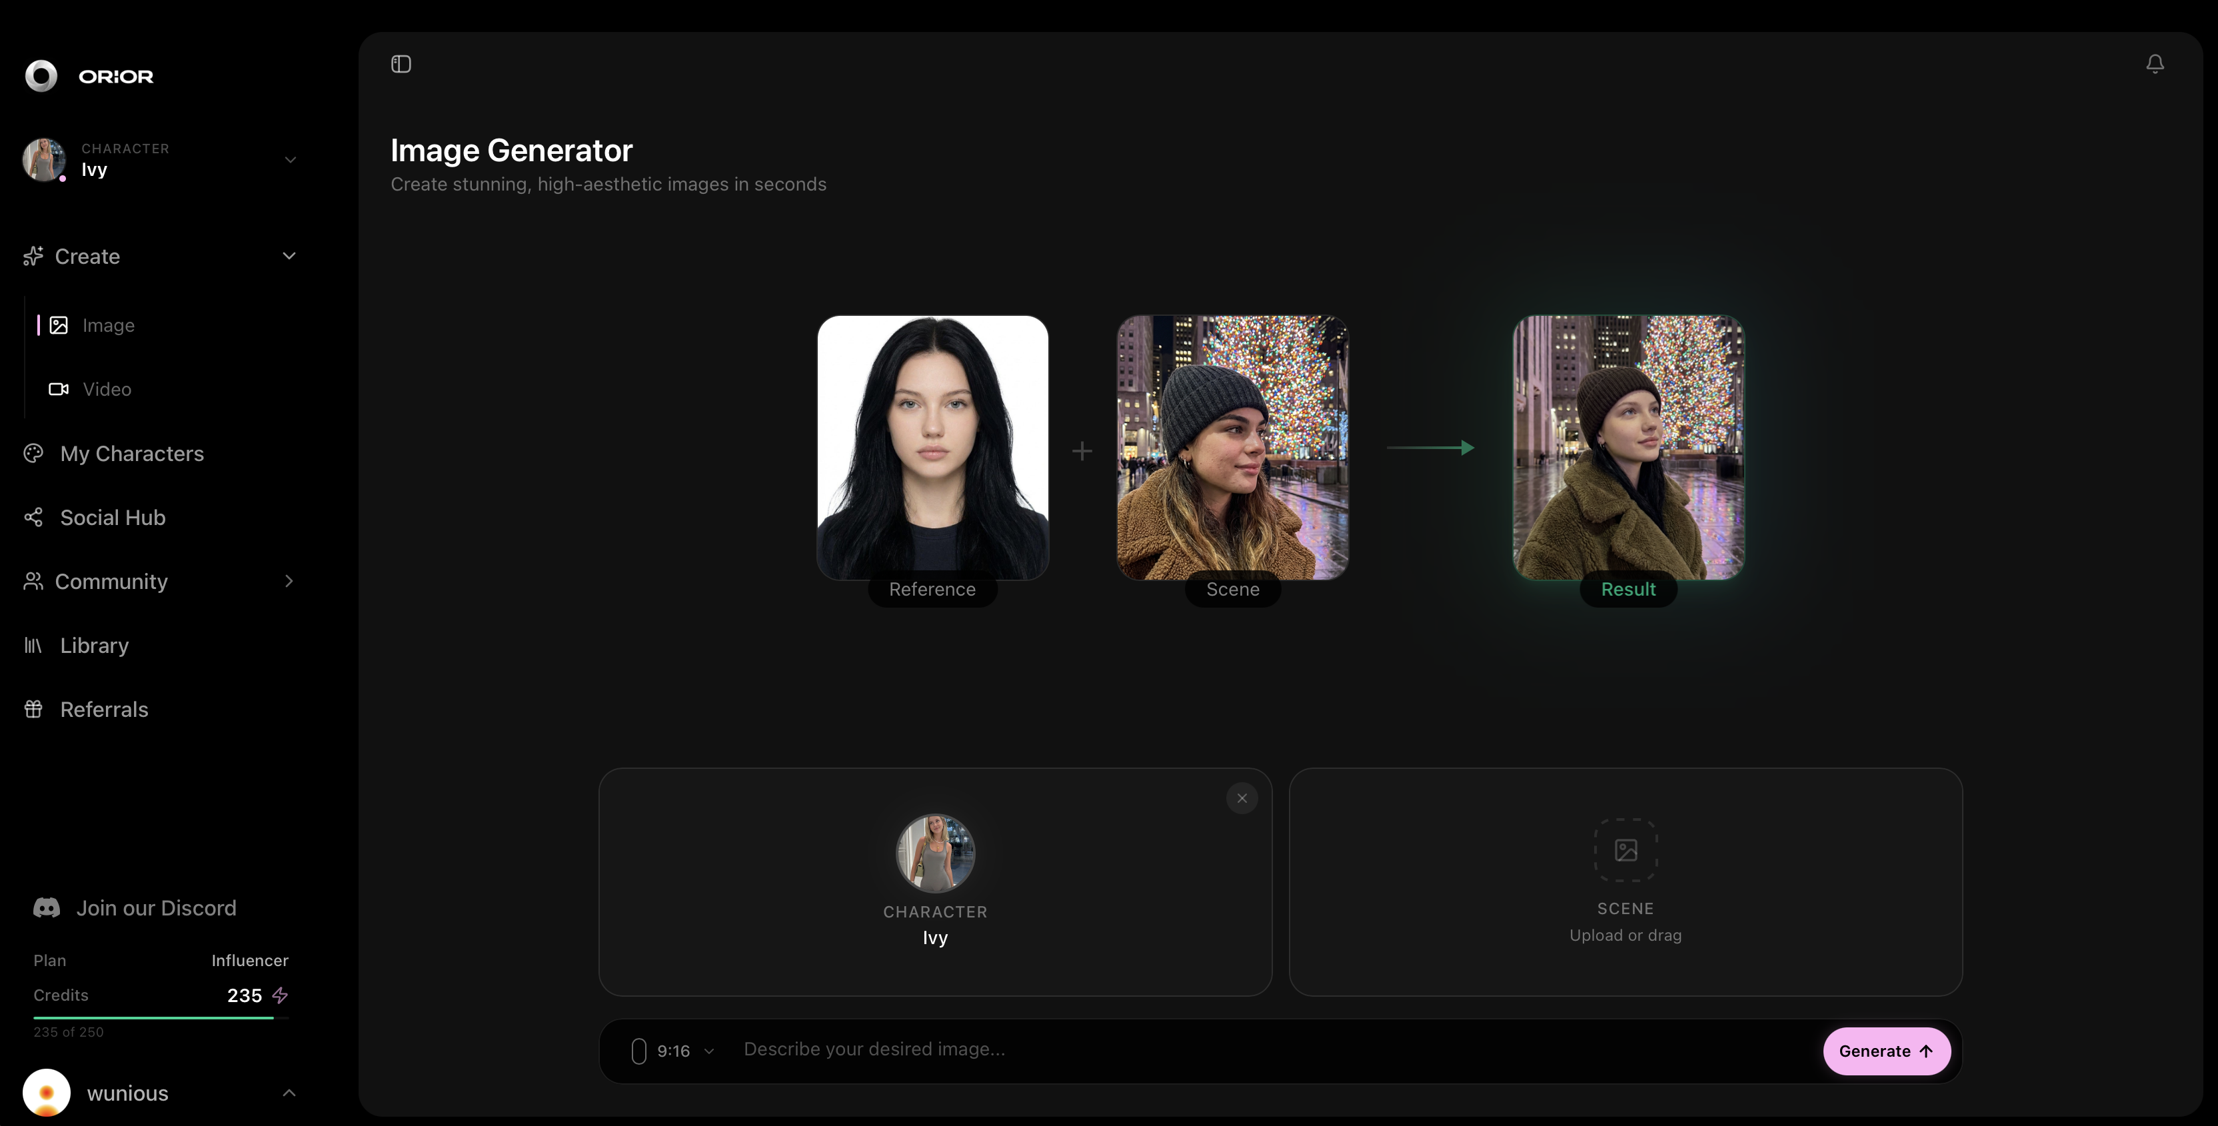This screenshot has width=2218, height=1126.
Task: Open the Referrals page
Action: [x=105, y=708]
